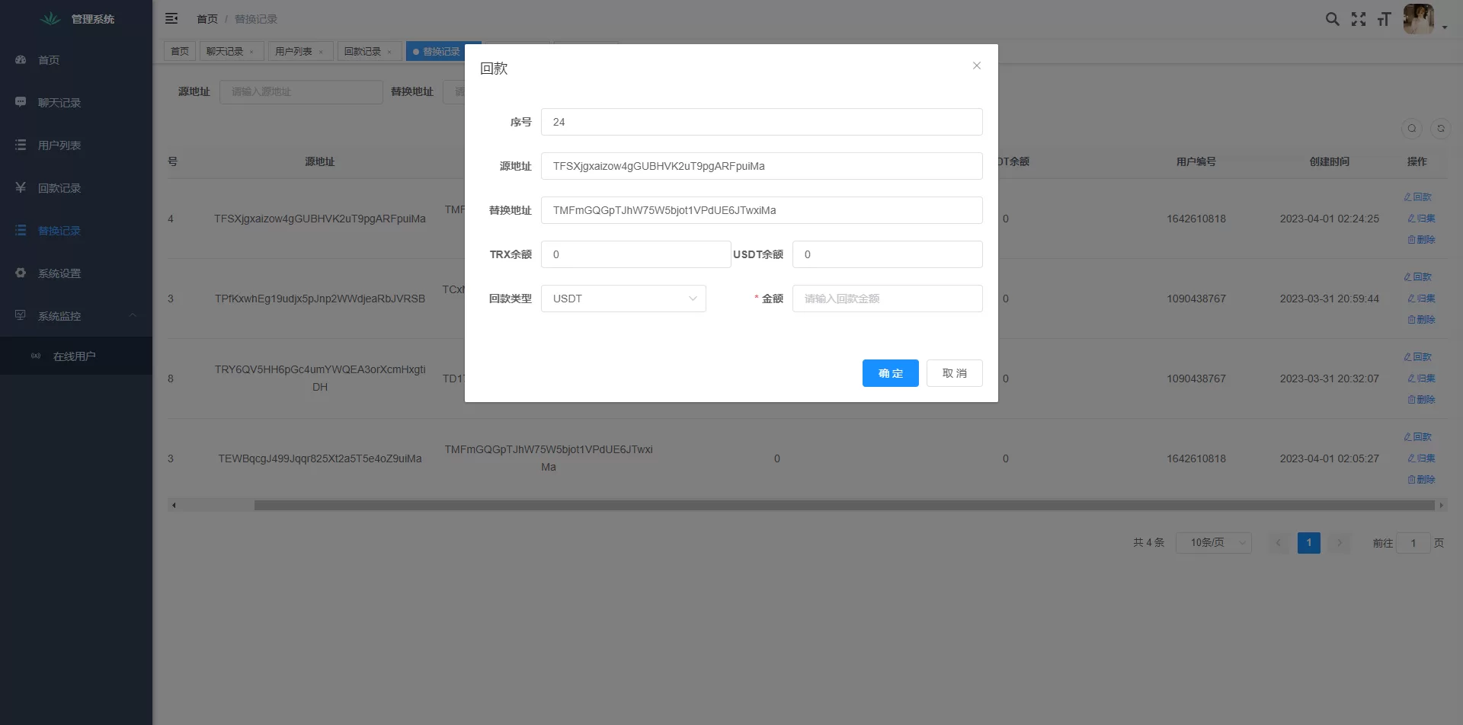Collapse the 系统监控 sidebar submenu arrow
The width and height of the screenshot is (1463, 725).
[133, 315]
